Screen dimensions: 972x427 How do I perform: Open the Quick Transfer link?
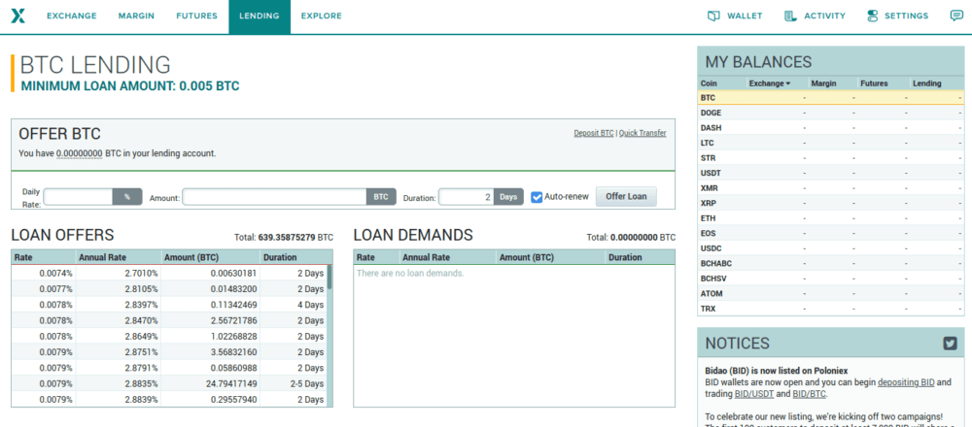tap(642, 133)
